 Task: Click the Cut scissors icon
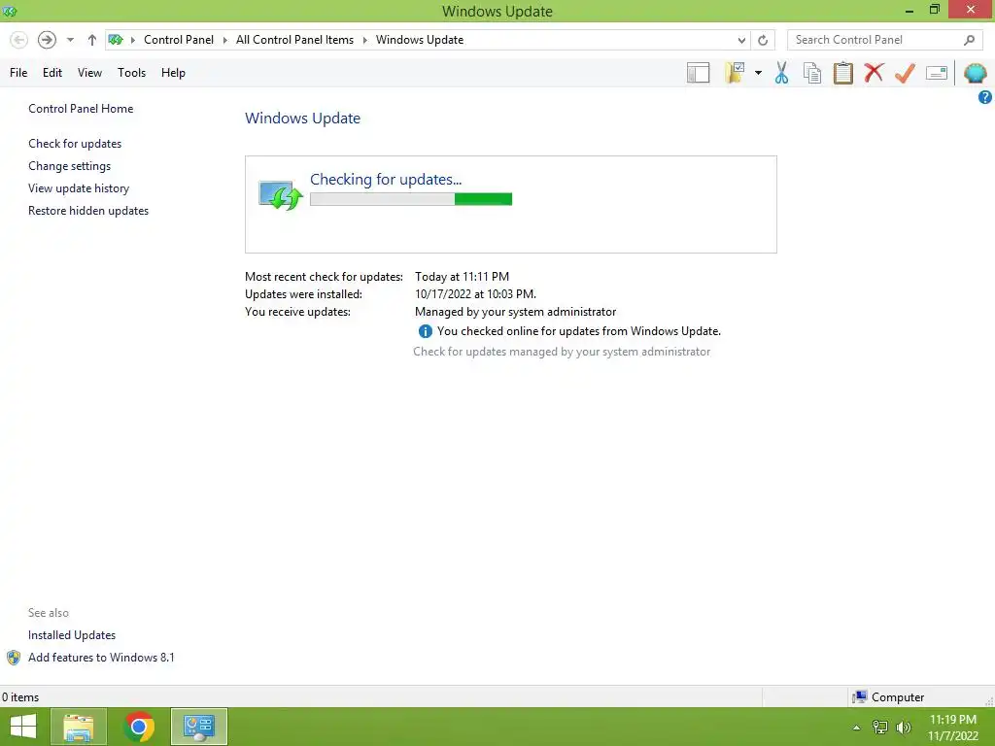(x=782, y=73)
